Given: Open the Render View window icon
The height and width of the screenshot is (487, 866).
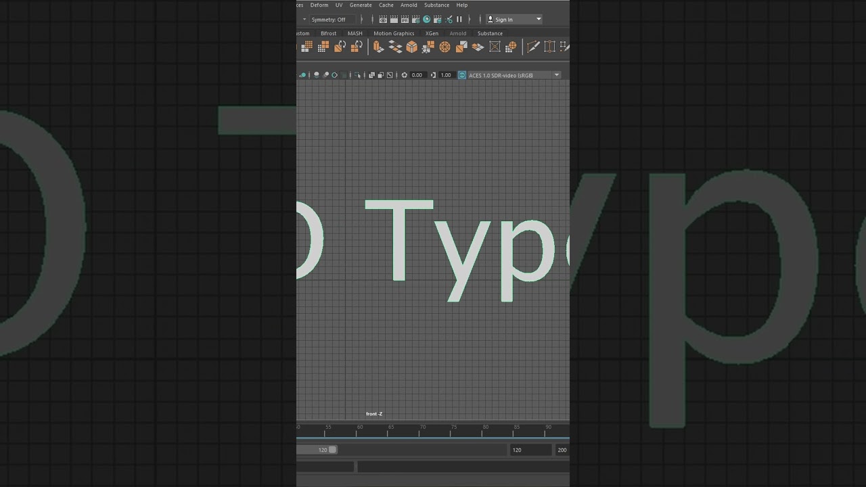Looking at the screenshot, I should coord(383,20).
